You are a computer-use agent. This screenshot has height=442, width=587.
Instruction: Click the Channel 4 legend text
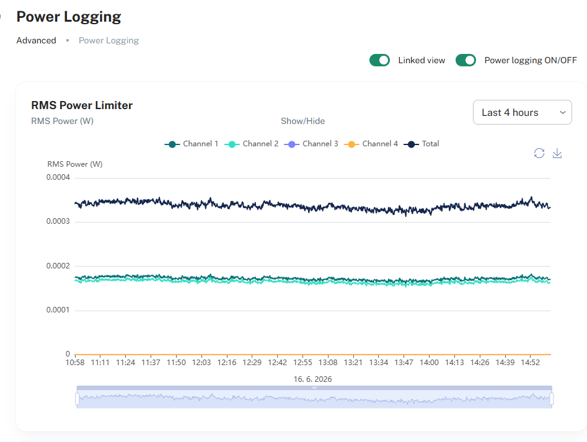click(x=380, y=144)
